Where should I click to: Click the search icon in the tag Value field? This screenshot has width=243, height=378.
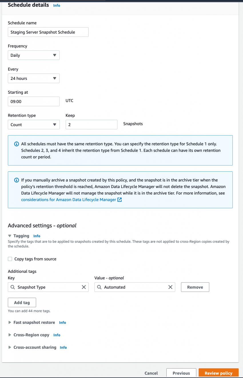pos(99,287)
